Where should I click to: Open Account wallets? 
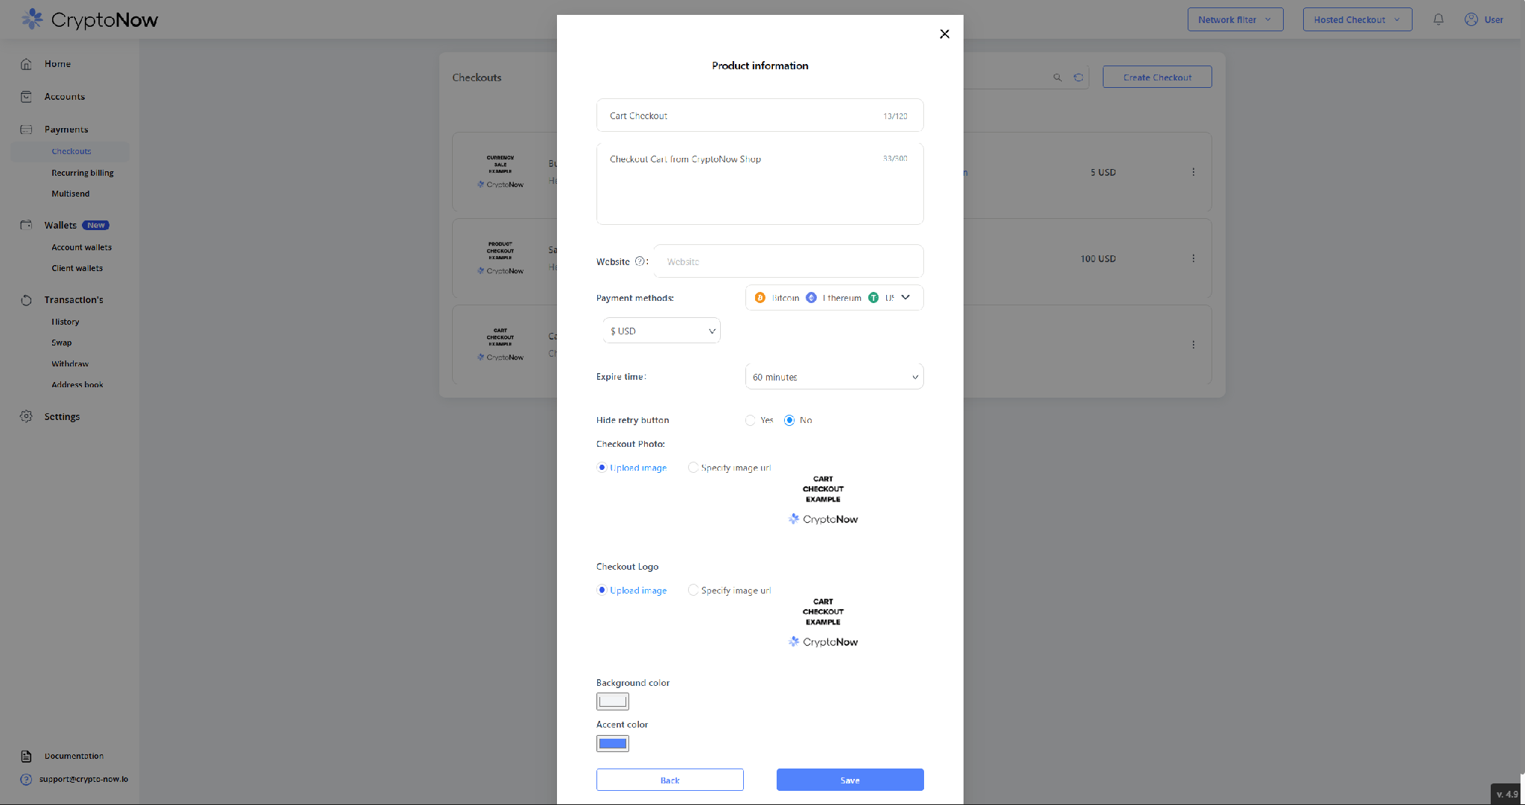pos(81,247)
